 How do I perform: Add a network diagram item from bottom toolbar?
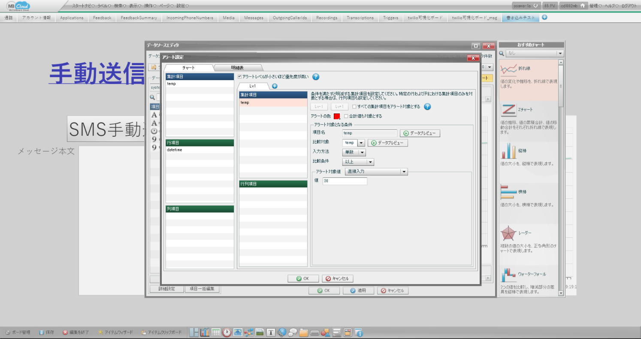point(249,332)
